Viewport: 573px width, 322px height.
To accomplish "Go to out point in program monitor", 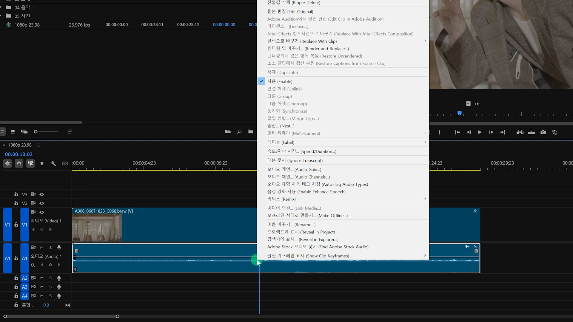I will coord(503,132).
